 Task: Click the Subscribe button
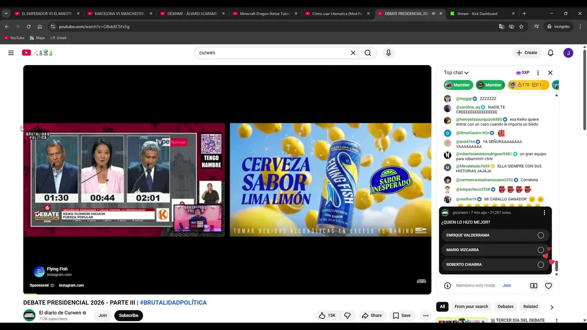click(128, 315)
